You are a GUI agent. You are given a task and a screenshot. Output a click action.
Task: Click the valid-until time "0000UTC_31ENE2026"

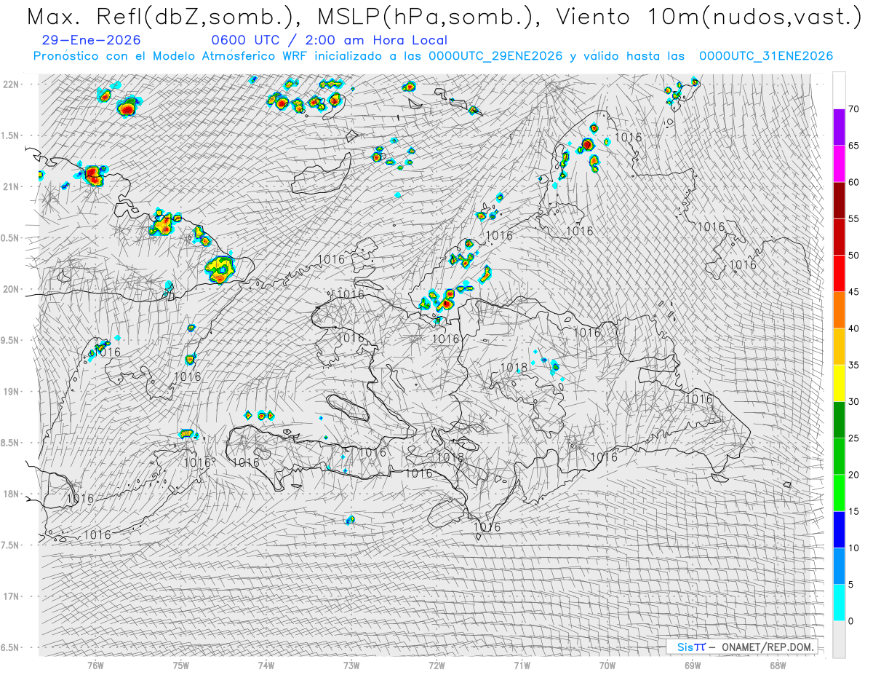click(765, 56)
